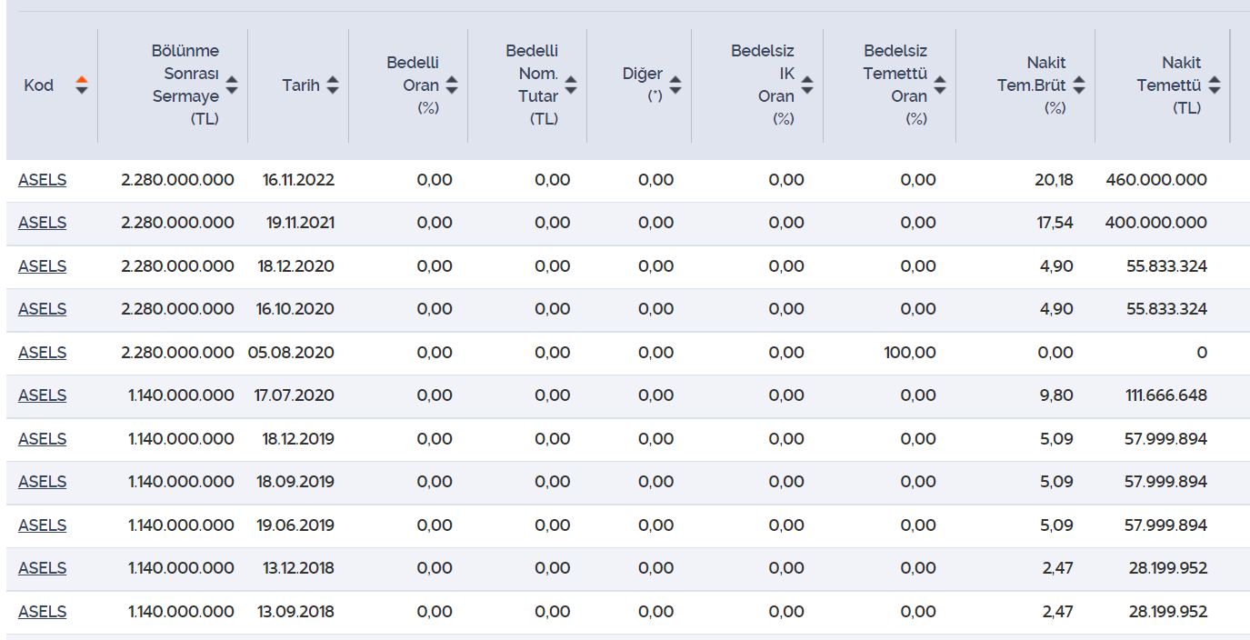Sort by Bölünme Sonrası Sermaye using its arrows
The height and width of the screenshot is (640, 1250).
pyautogui.click(x=232, y=85)
